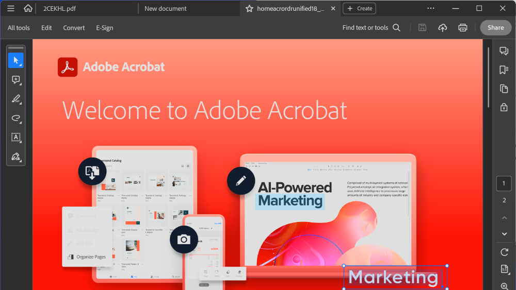
Task: Select the Draw freehand tool
Action: pyautogui.click(x=16, y=118)
